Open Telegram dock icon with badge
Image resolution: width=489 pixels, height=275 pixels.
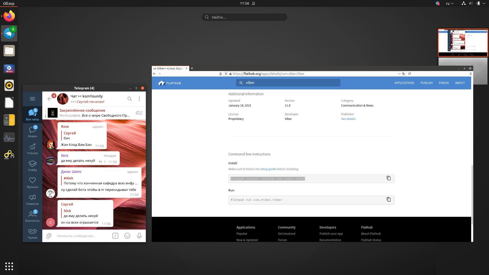(9, 33)
